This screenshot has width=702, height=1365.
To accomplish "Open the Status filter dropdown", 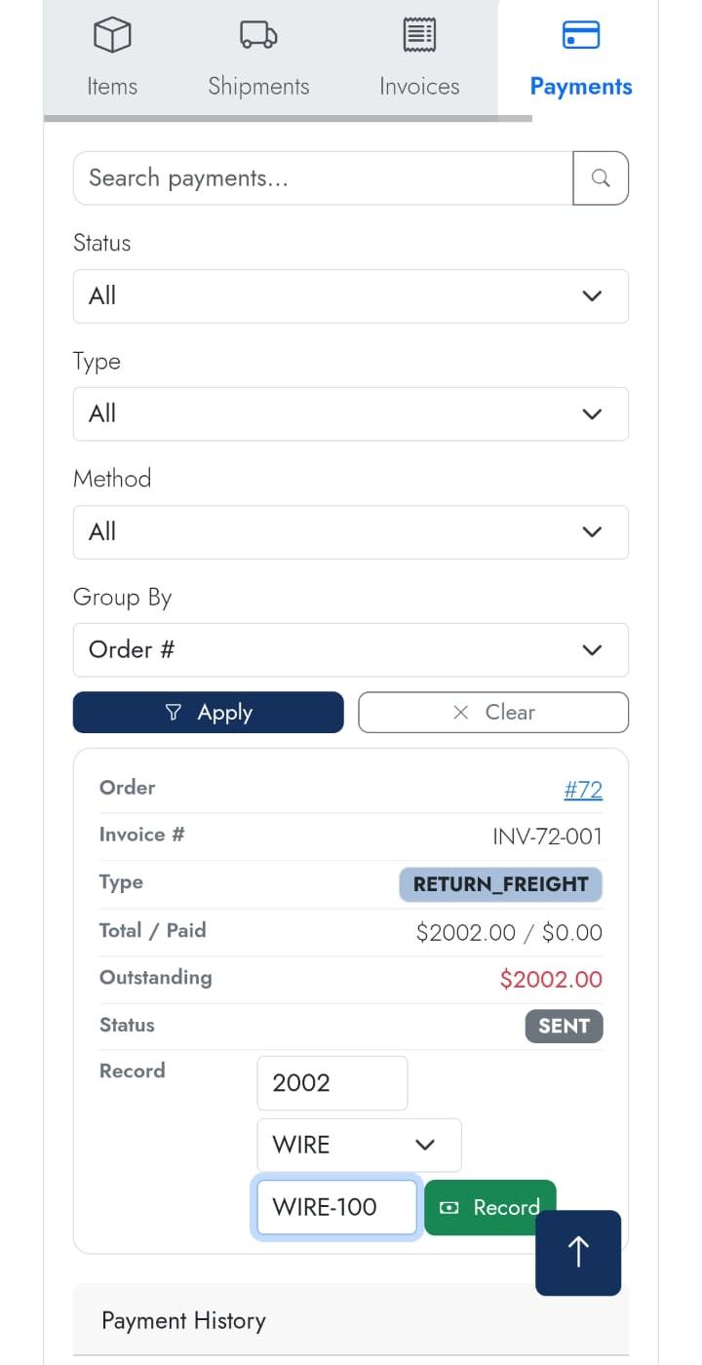I will (351, 295).
